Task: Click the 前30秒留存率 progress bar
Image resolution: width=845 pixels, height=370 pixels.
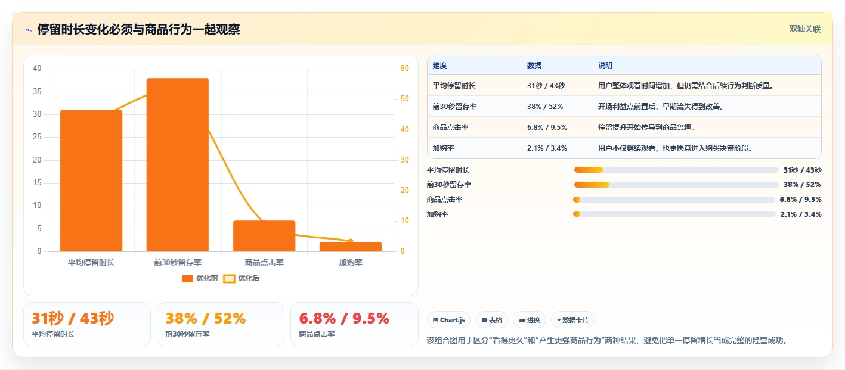Action: tap(676, 185)
